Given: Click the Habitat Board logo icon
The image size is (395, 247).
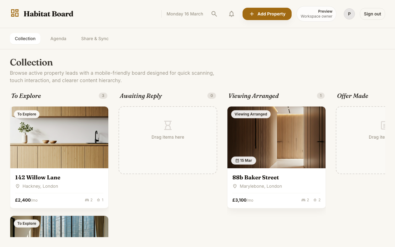Looking at the screenshot, I should 15,13.
